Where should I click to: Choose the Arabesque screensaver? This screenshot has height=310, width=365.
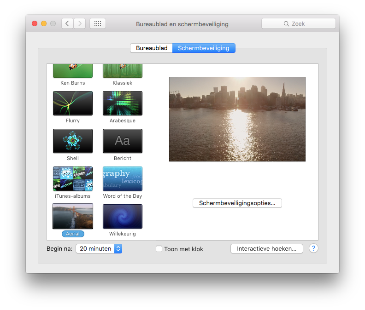click(x=123, y=103)
